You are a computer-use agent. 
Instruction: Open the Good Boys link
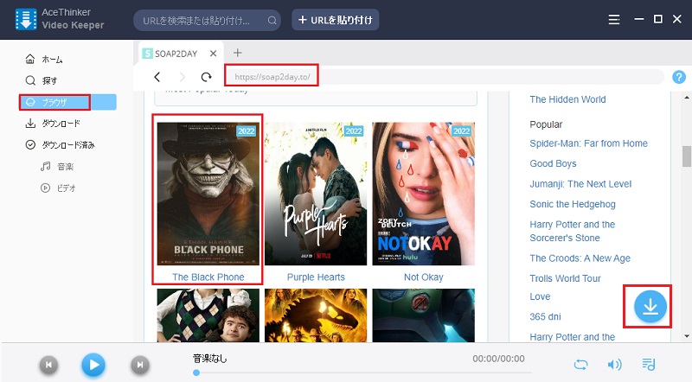point(553,163)
